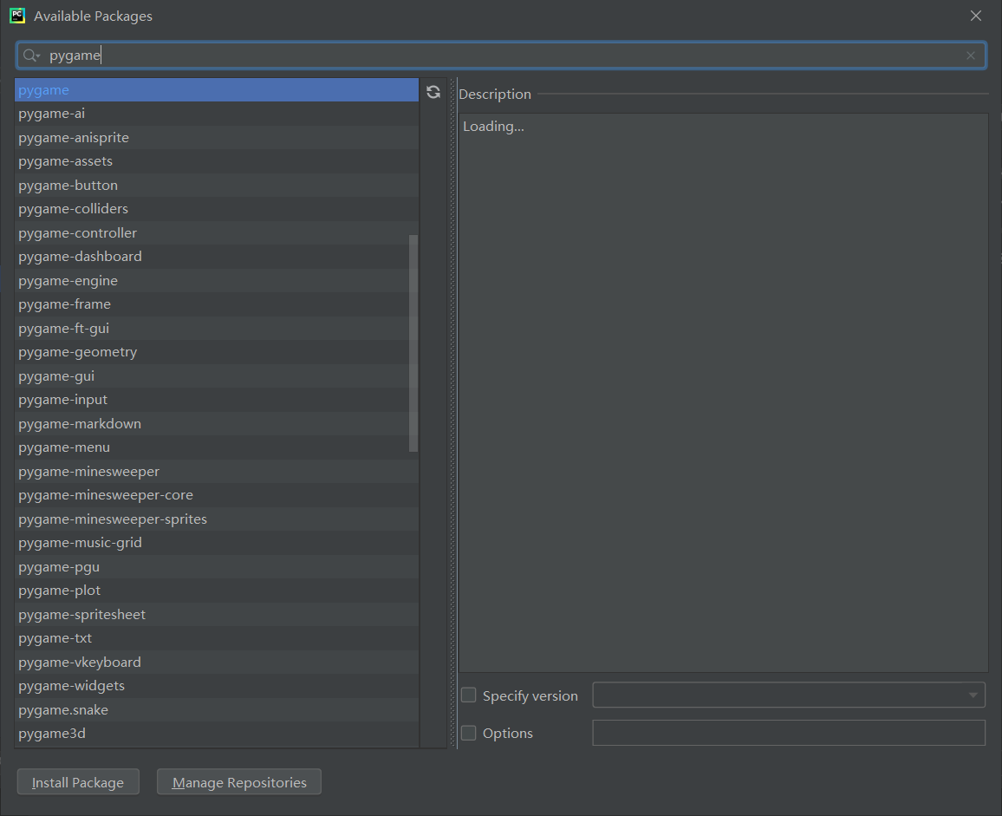Select pygame-menu package
The height and width of the screenshot is (816, 1002).
217,447
